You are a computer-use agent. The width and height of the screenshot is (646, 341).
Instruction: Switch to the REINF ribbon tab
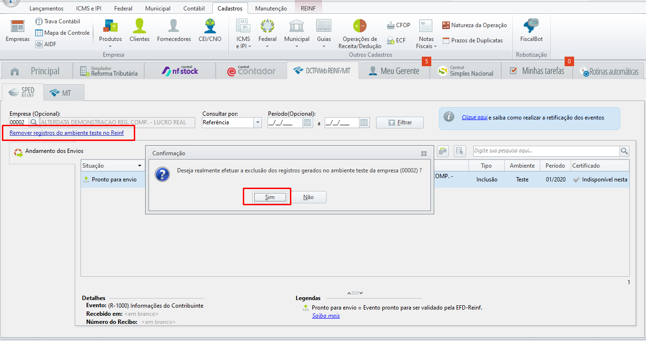tap(308, 9)
